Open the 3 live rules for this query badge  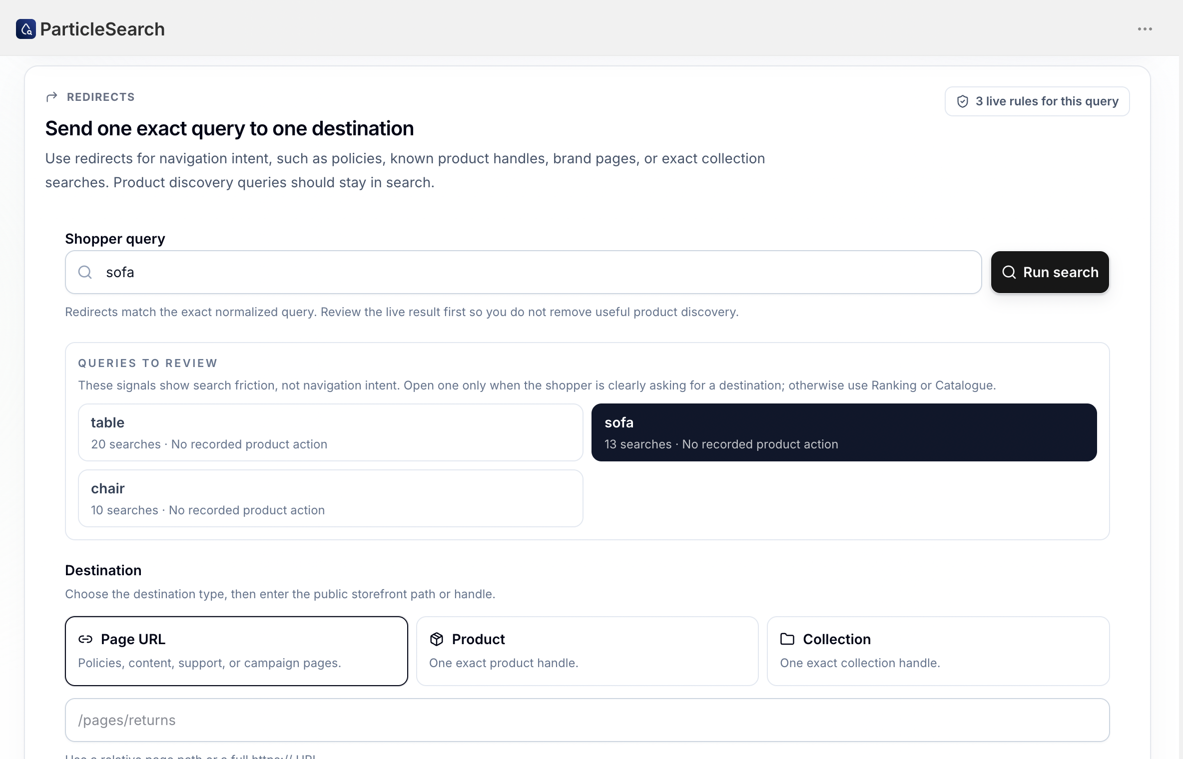click(1037, 101)
